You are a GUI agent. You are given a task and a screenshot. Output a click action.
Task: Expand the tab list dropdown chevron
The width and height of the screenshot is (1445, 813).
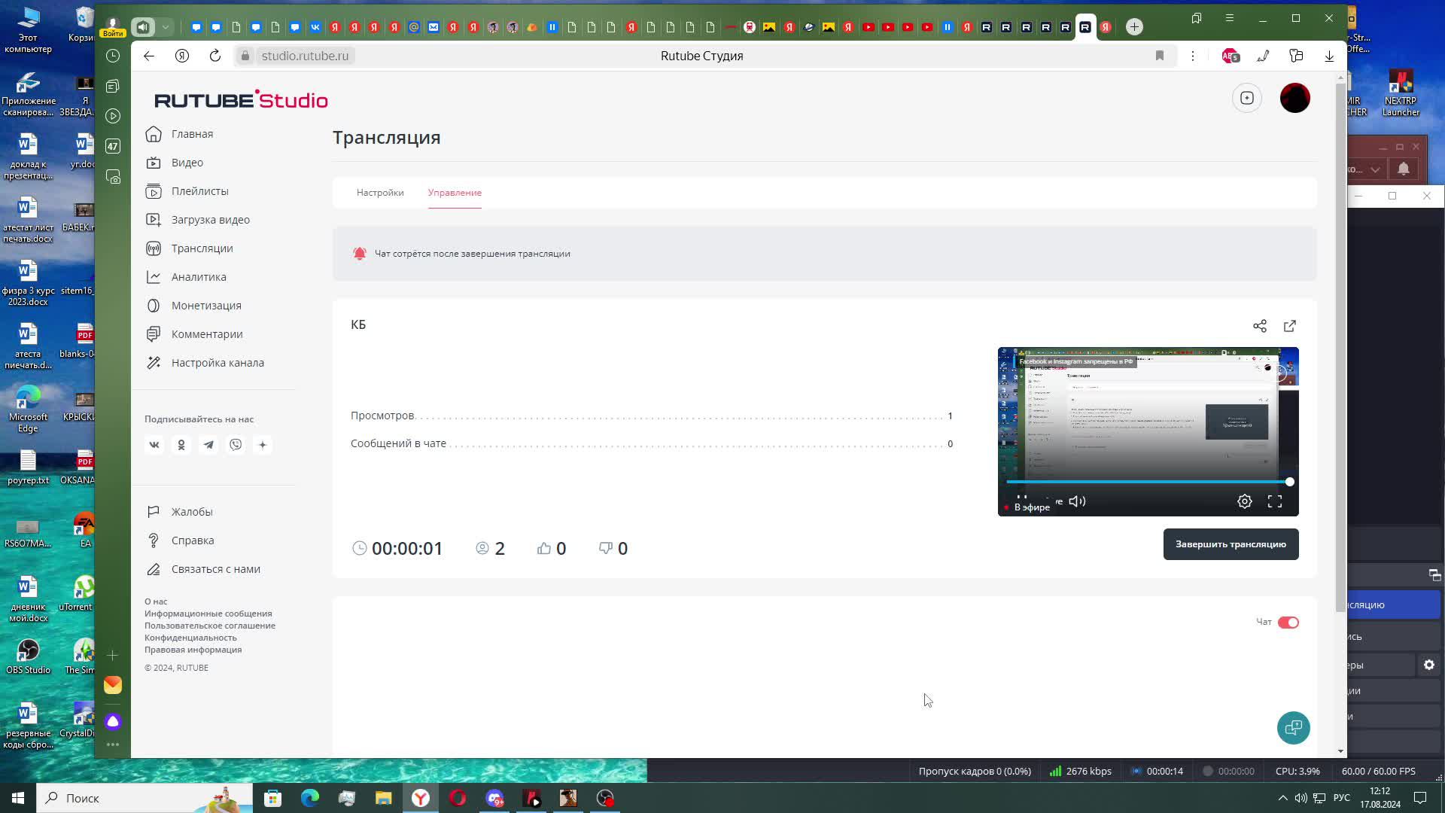pos(166,27)
